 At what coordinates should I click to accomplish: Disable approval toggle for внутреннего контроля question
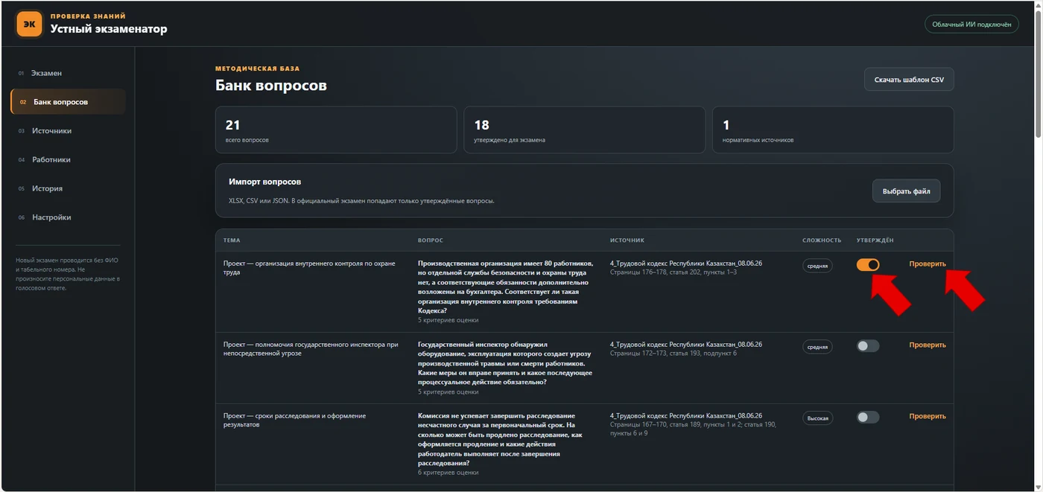click(868, 265)
